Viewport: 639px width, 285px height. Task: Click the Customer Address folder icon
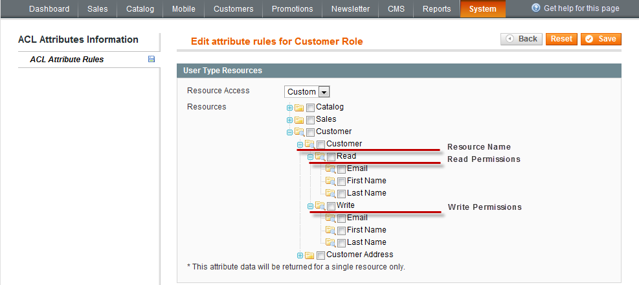309,255
